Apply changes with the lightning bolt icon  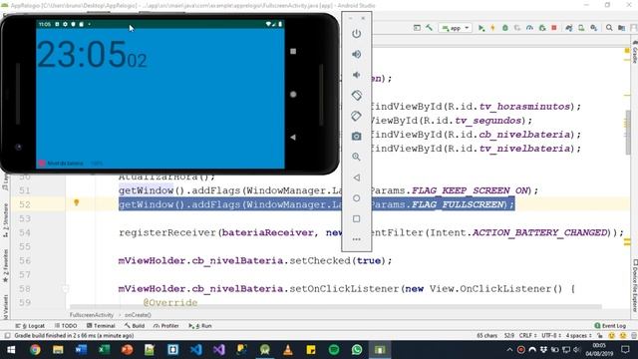pos(492,28)
